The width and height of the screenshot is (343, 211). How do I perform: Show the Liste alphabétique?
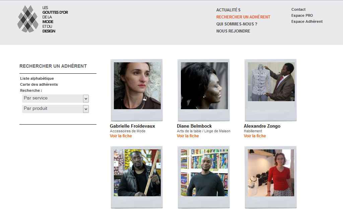[37, 78]
